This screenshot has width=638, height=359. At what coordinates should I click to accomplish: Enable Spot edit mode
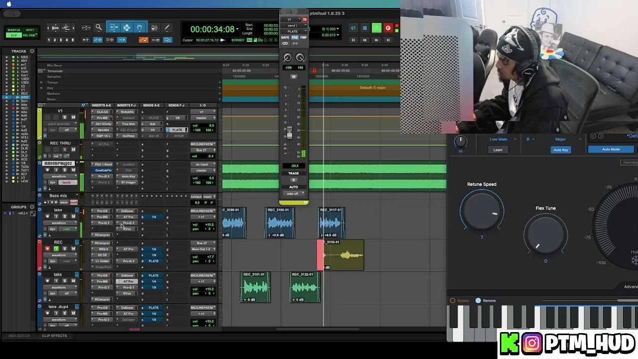[x=30, y=30]
